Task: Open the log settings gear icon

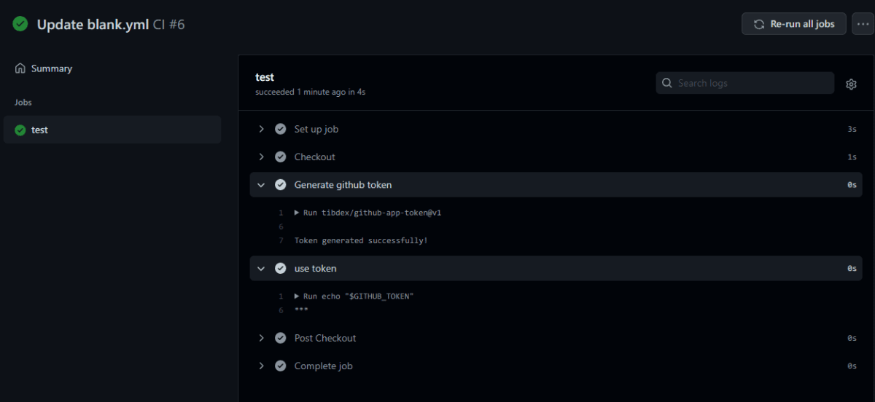Action: 851,84
